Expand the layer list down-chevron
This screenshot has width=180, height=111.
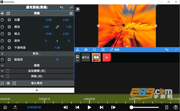pos(77,60)
